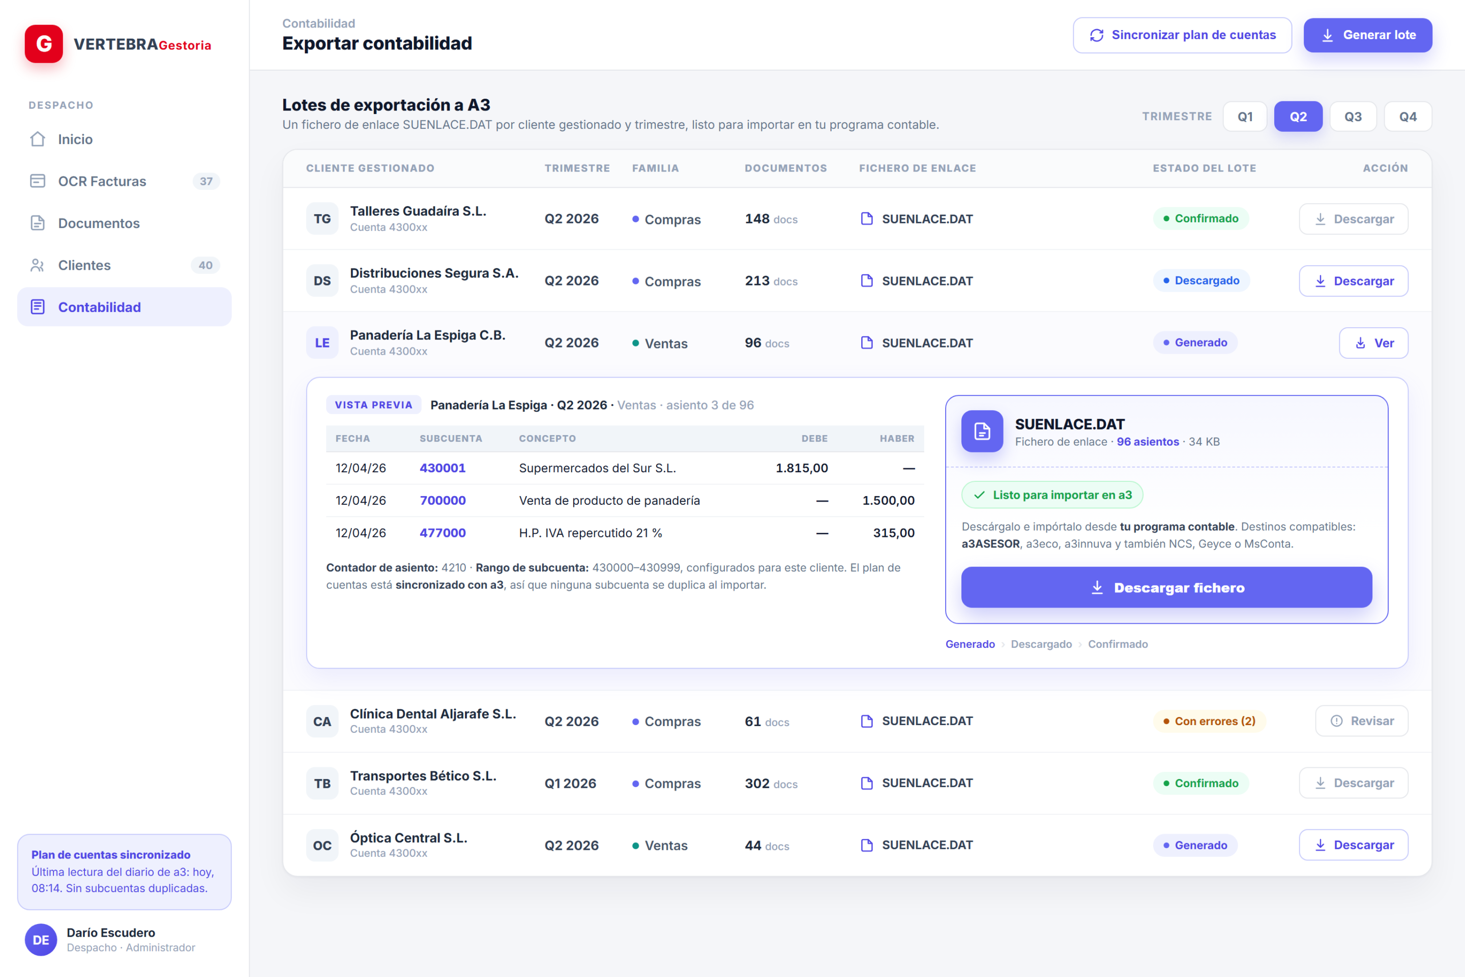Click the file icon in Clínica Dental Aljarafe row
Image resolution: width=1465 pixels, height=977 pixels.
pyautogui.click(x=866, y=721)
